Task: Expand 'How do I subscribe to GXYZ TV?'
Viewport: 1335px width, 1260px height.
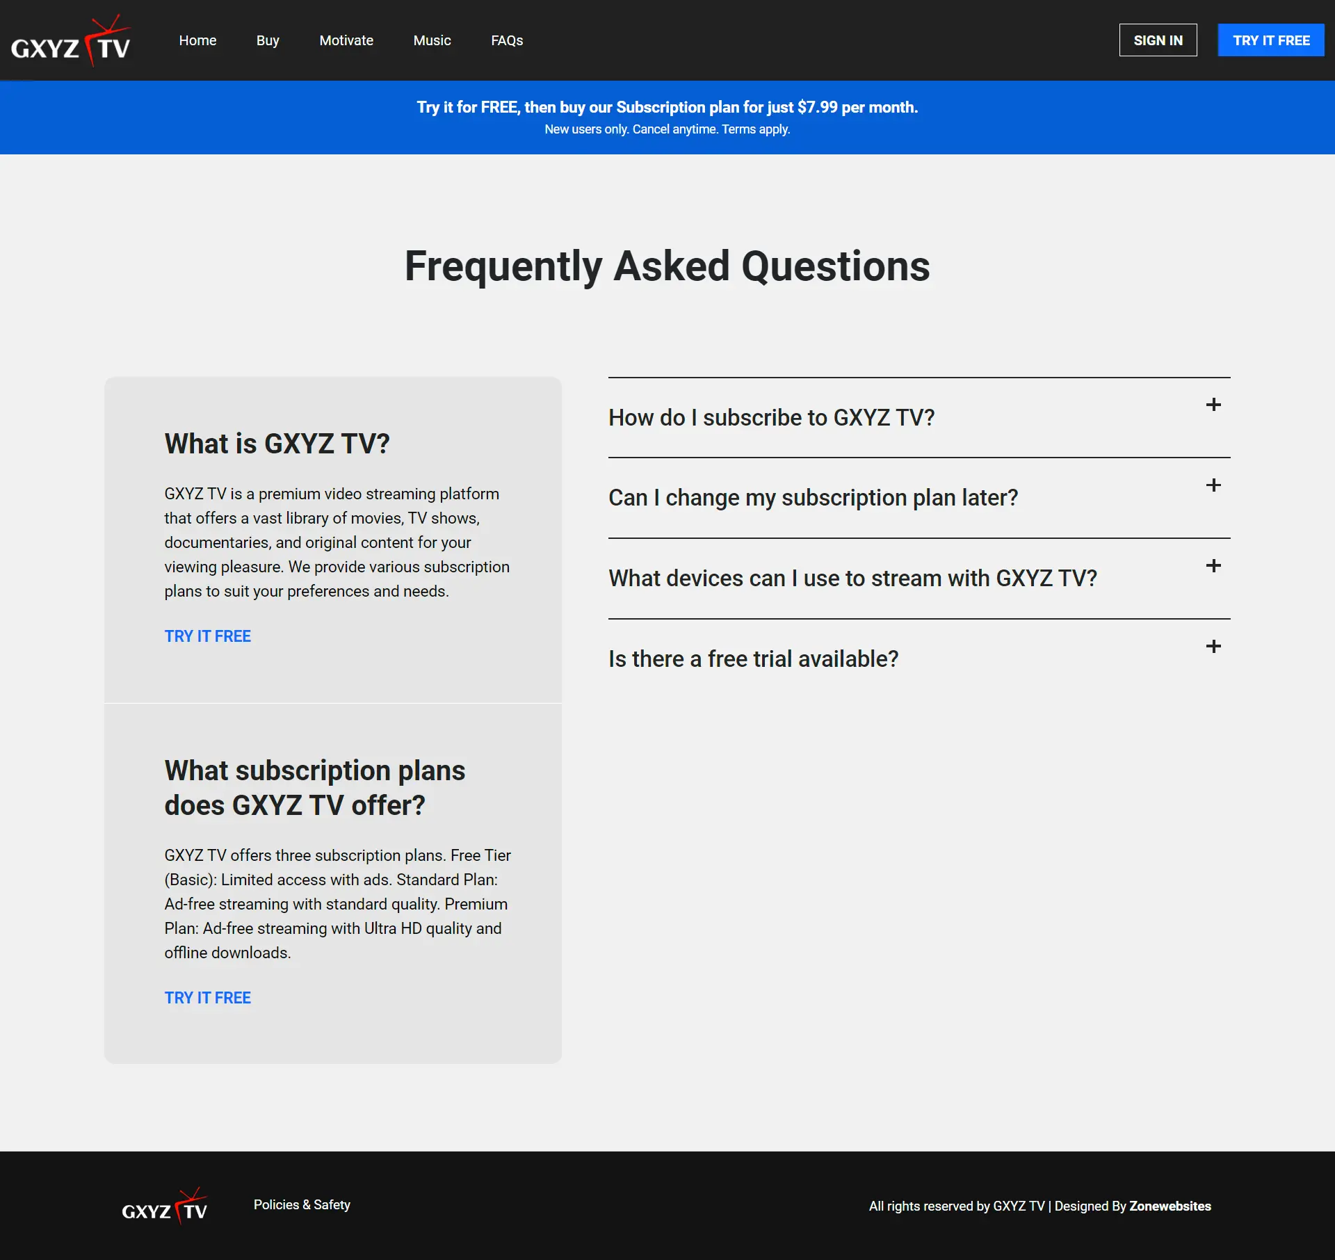Action: pyautogui.click(x=771, y=418)
